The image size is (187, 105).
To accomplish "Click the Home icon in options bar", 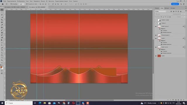I will [x=3, y=4].
